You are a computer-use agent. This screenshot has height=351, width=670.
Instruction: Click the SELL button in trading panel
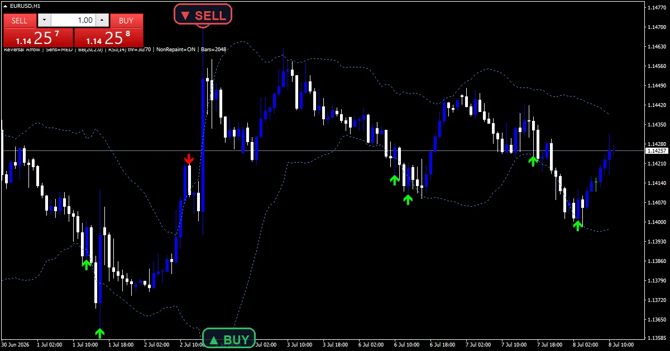[20, 21]
